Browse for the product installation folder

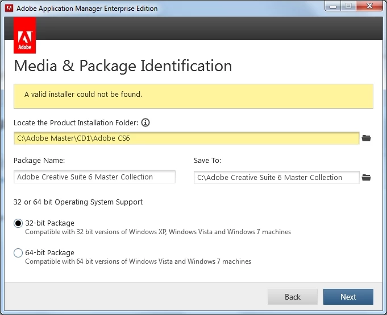tap(367, 138)
